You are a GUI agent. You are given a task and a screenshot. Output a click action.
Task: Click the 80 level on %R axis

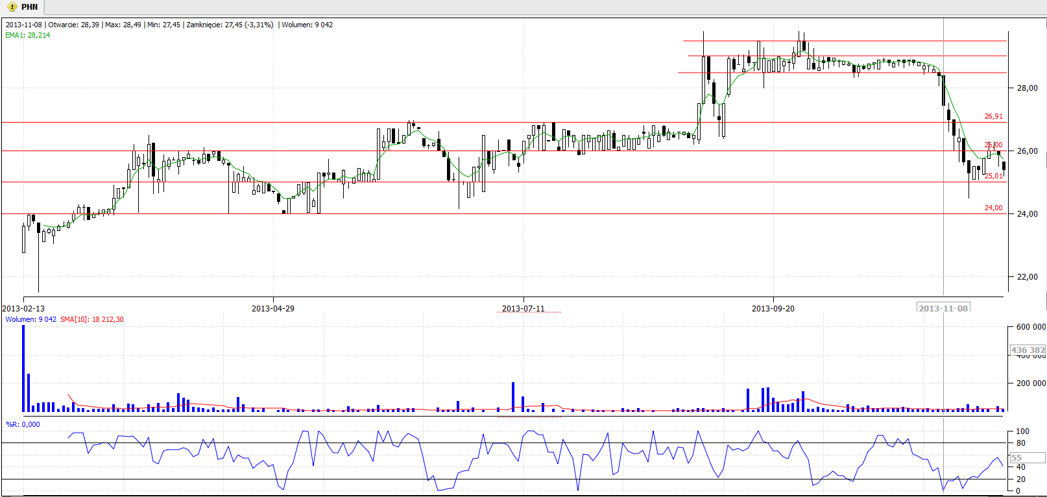[1021, 443]
